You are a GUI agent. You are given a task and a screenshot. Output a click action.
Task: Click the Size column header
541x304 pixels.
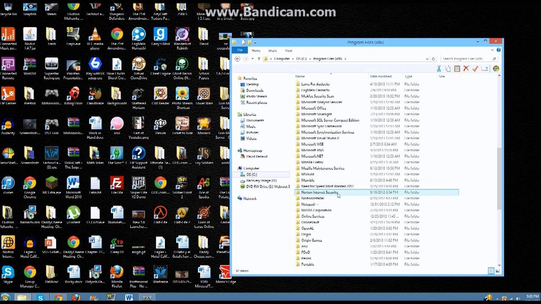(442, 77)
